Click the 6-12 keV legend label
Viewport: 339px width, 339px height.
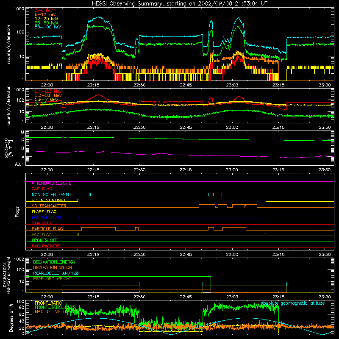tap(45, 14)
